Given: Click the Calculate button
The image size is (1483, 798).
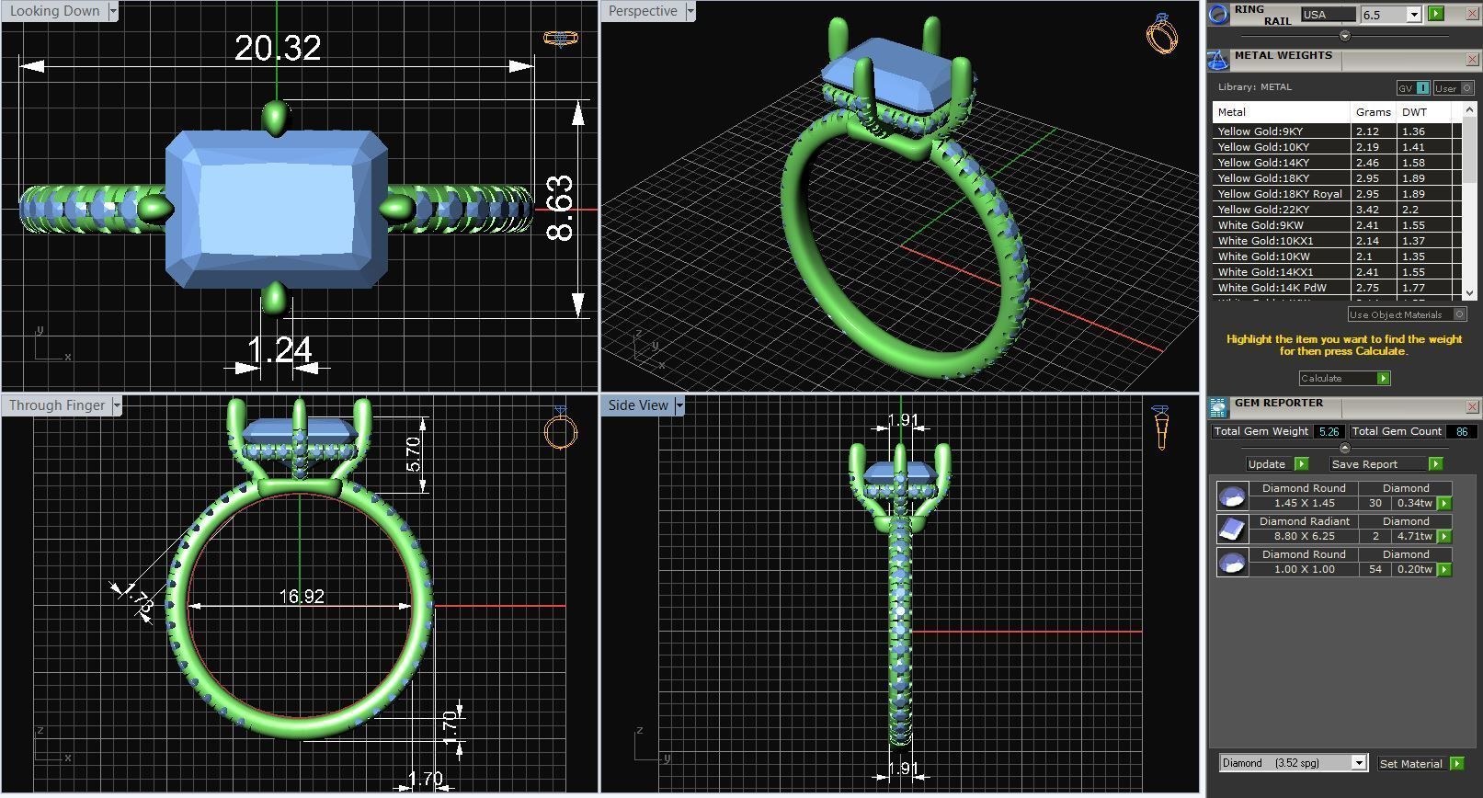Looking at the screenshot, I should tap(1344, 379).
